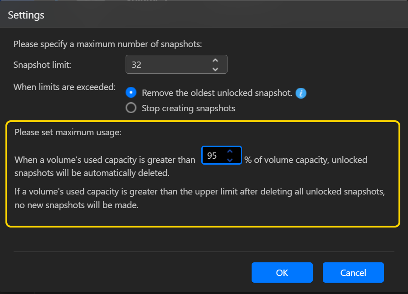Click the 'Snapshot limit:' label
408x294 pixels.
[x=43, y=65]
